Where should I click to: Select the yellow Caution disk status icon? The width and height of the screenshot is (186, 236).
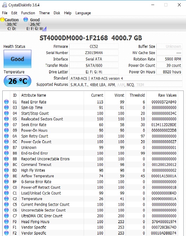coord(2,19)
